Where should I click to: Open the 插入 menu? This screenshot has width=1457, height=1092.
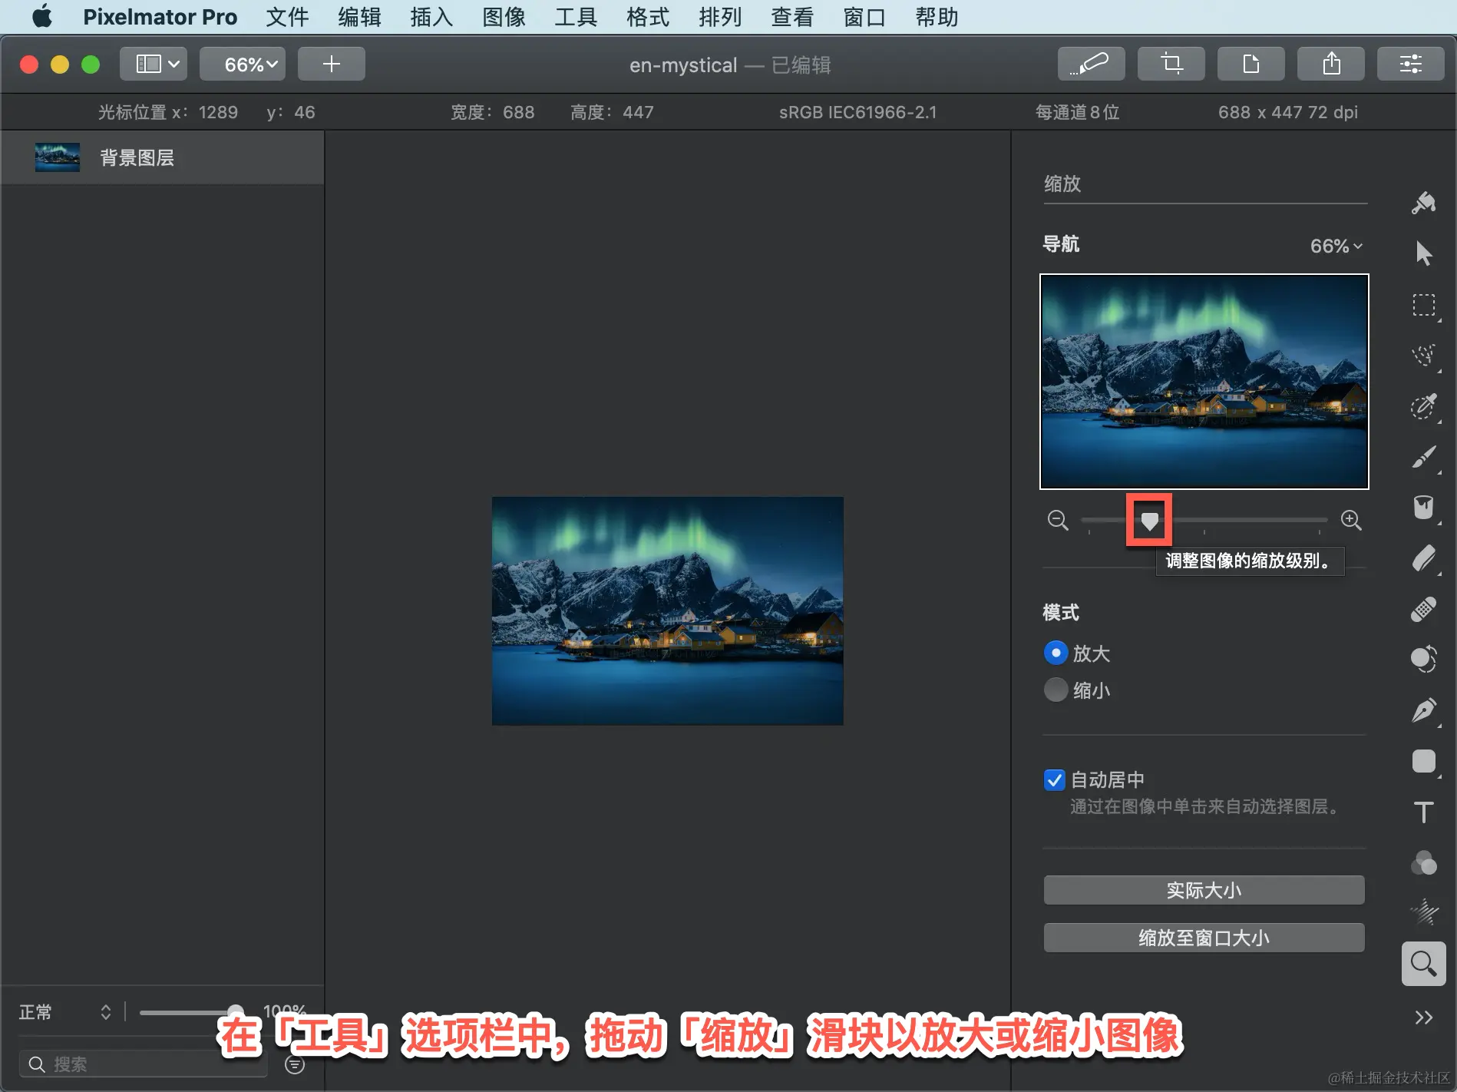pos(431,17)
